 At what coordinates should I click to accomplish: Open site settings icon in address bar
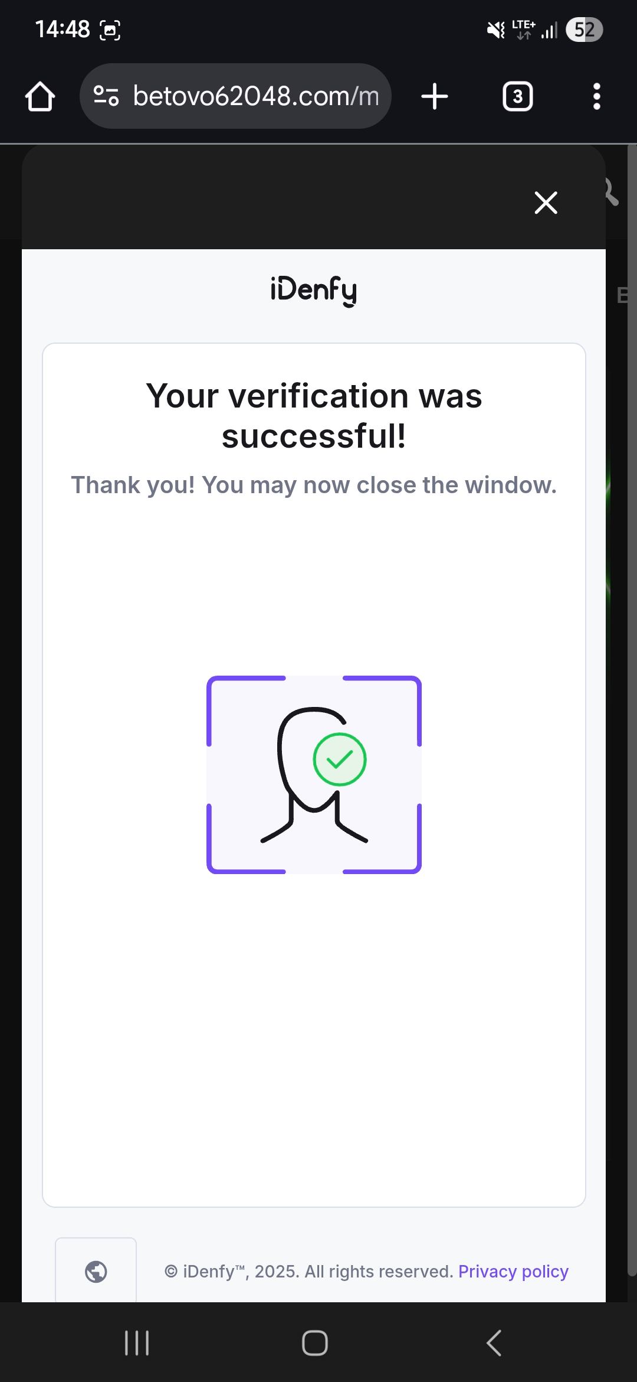click(x=107, y=96)
